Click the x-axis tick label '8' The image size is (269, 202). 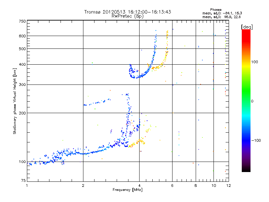point(196,186)
